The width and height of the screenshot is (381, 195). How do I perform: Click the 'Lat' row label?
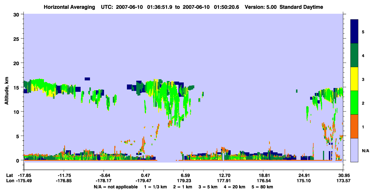tap(10, 175)
